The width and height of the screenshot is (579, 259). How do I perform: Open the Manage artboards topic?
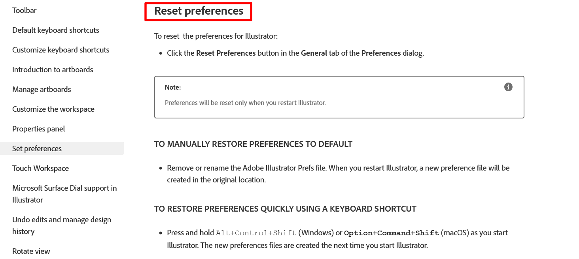click(x=42, y=90)
